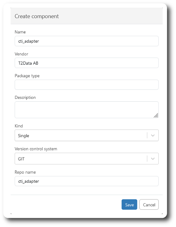The width and height of the screenshot is (176, 227).
Task: Click the "Name" field label
Action: point(20,32)
